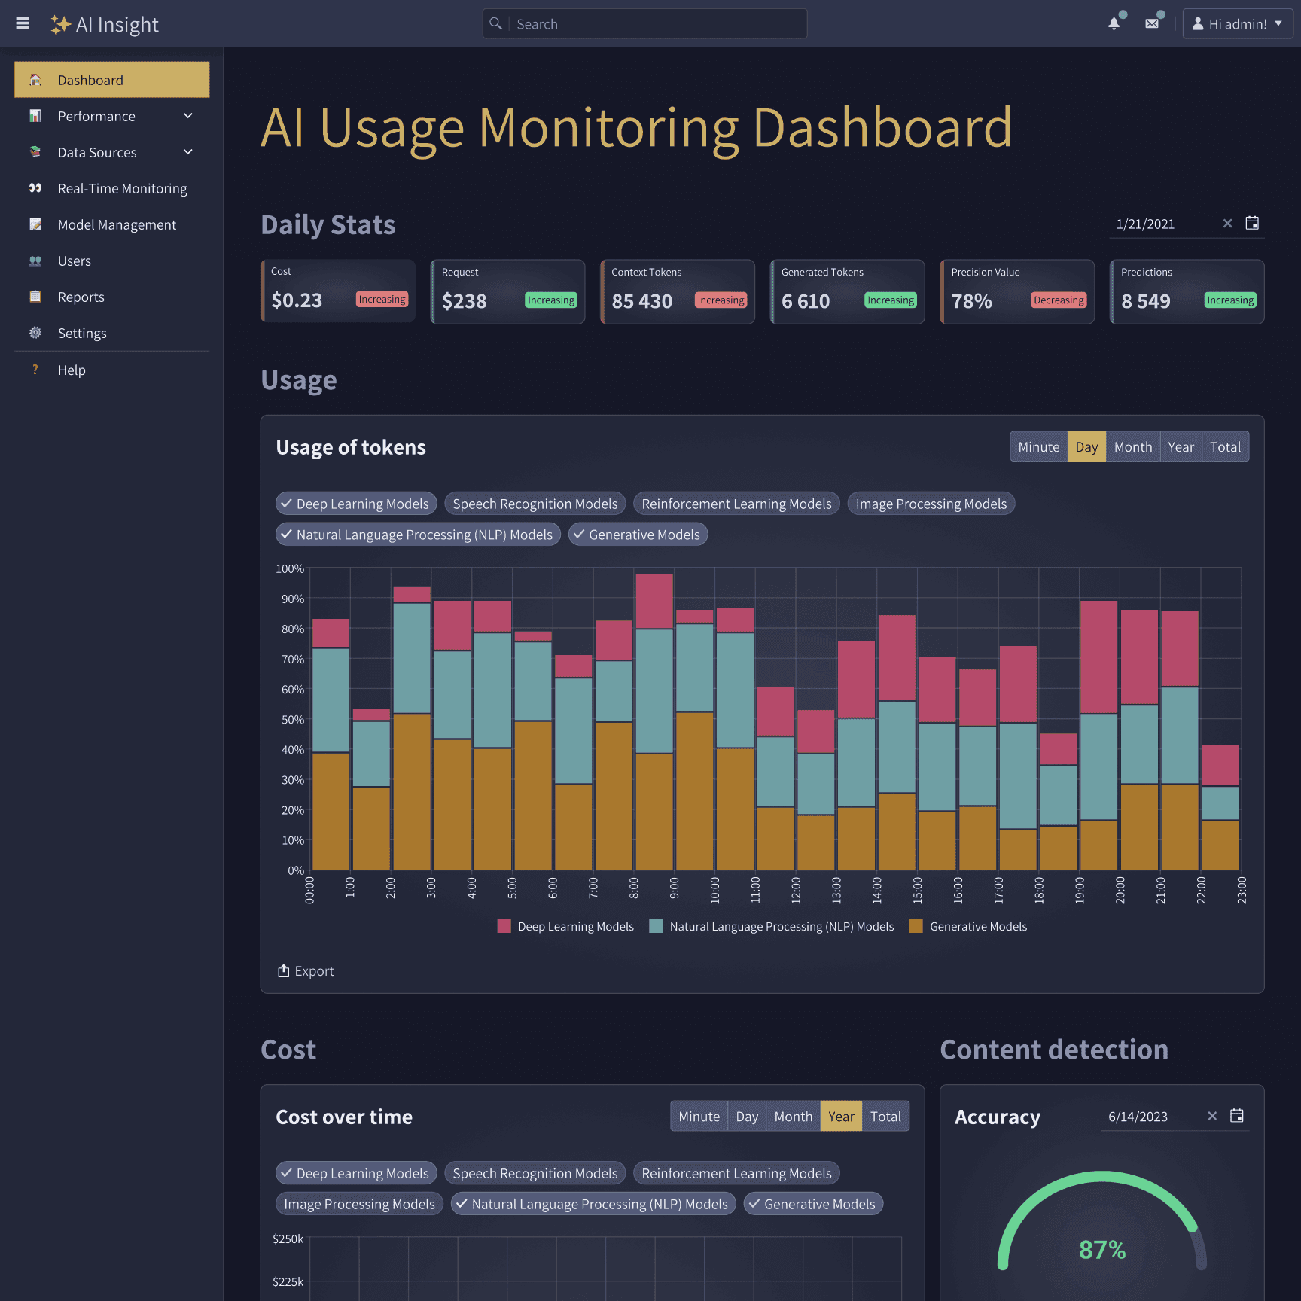Click the notification bell icon
This screenshot has height=1301, width=1301.
[x=1114, y=23]
